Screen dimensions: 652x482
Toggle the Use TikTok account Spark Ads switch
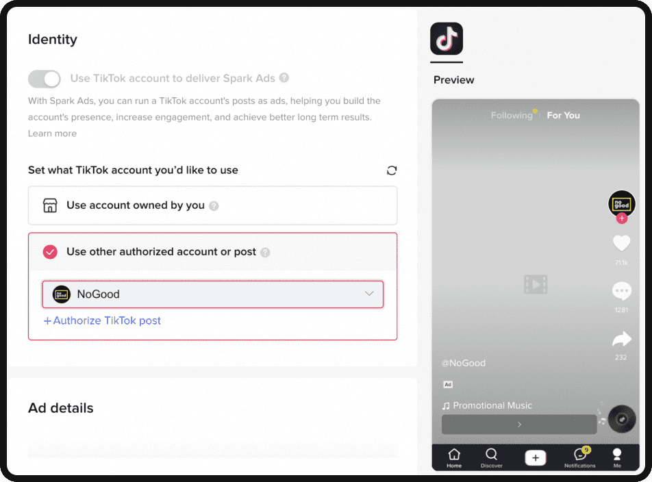45,79
